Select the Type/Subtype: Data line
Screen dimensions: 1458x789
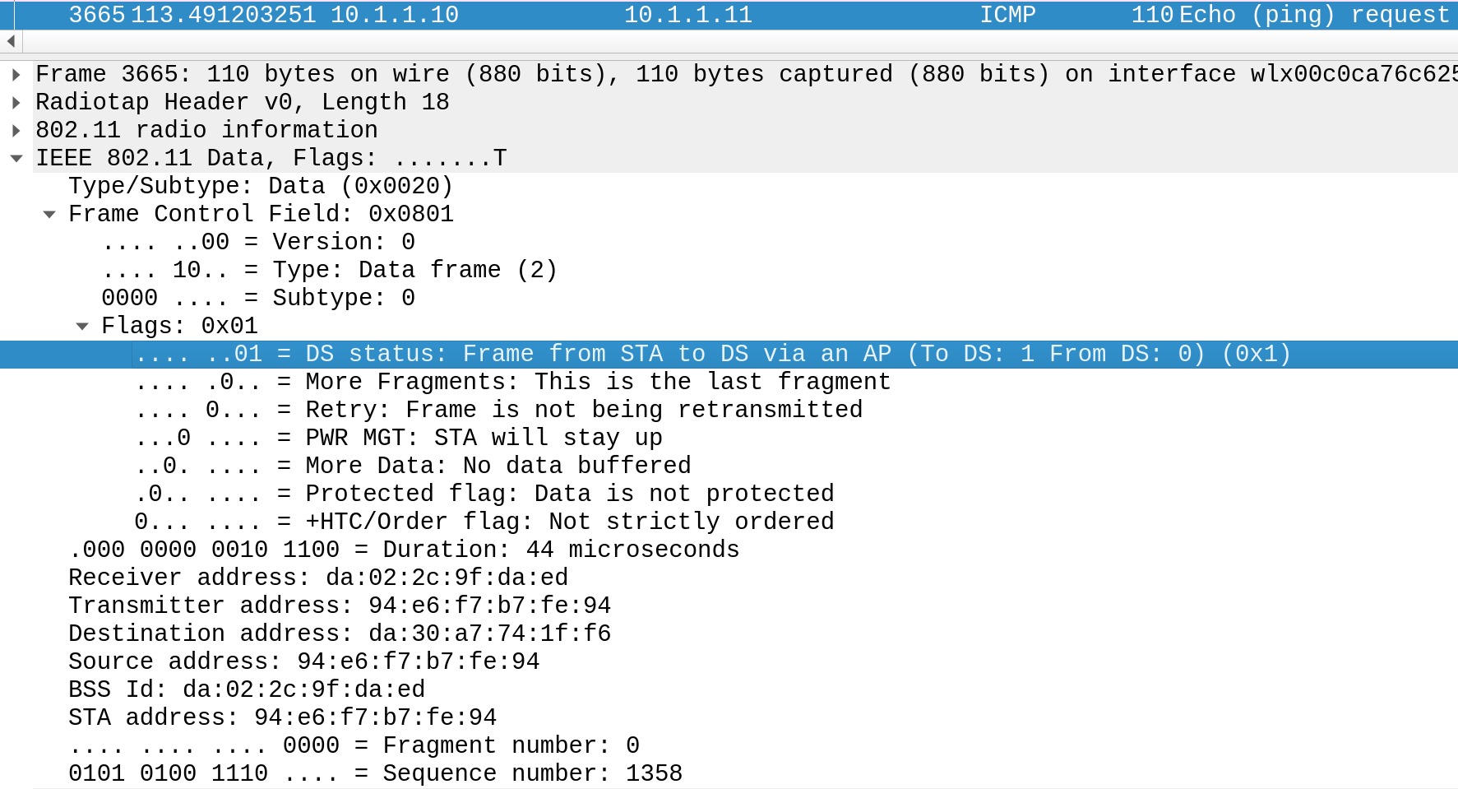tap(260, 186)
